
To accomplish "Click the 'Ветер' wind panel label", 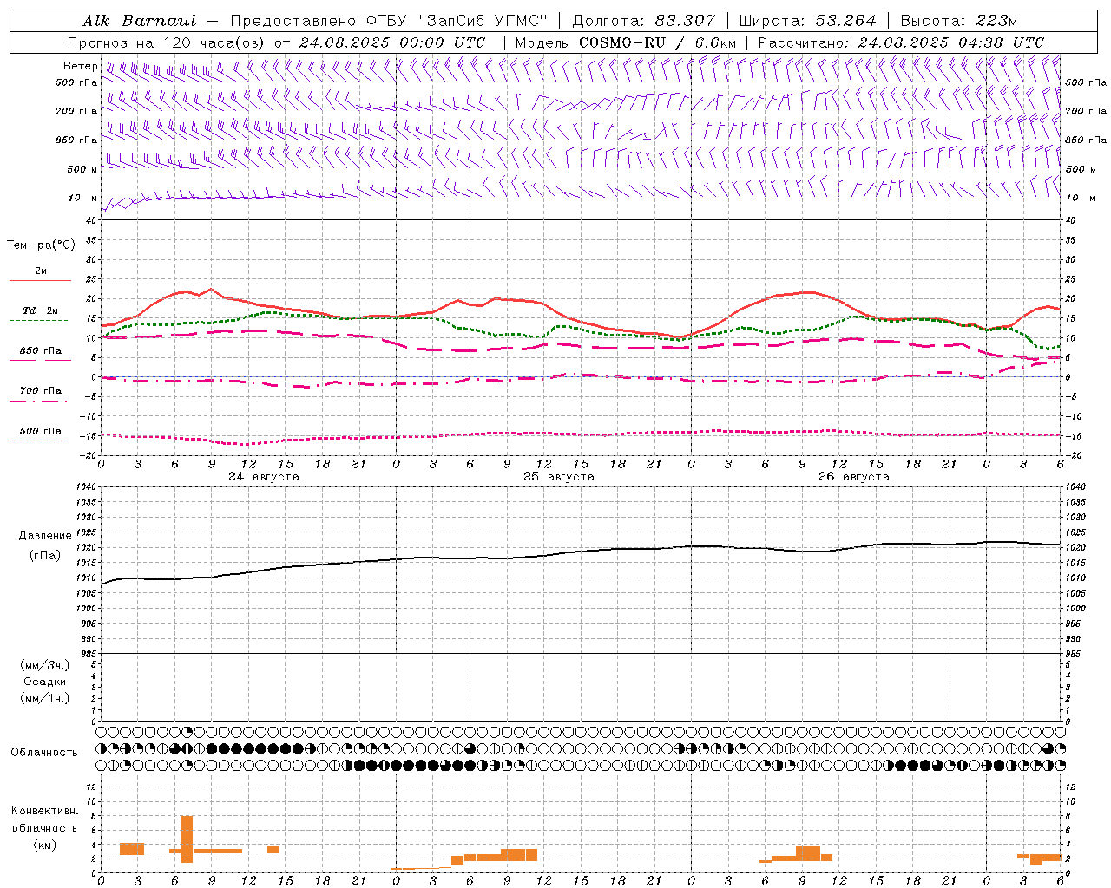I will pos(80,66).
